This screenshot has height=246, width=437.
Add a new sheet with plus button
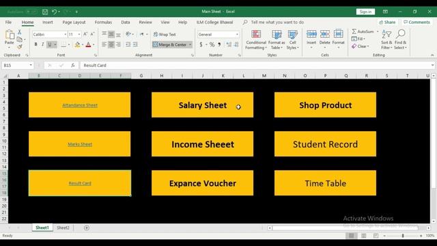pyautogui.click(x=87, y=228)
